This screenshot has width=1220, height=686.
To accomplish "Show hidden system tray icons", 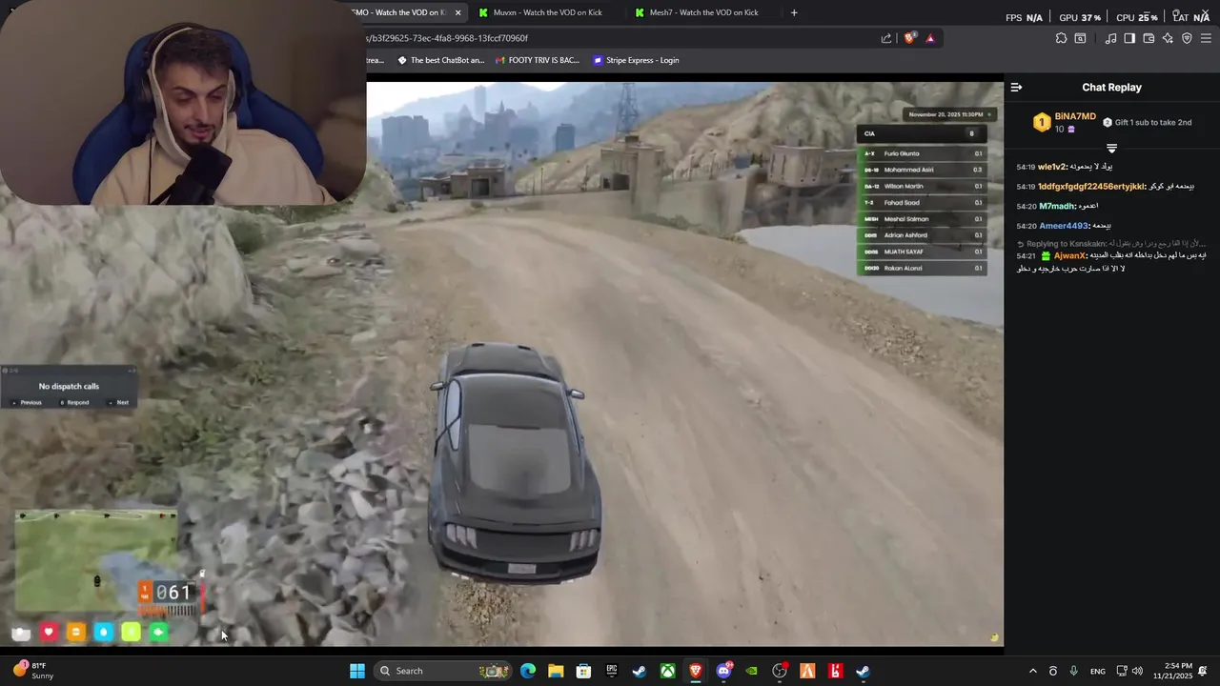I will 1032,671.
